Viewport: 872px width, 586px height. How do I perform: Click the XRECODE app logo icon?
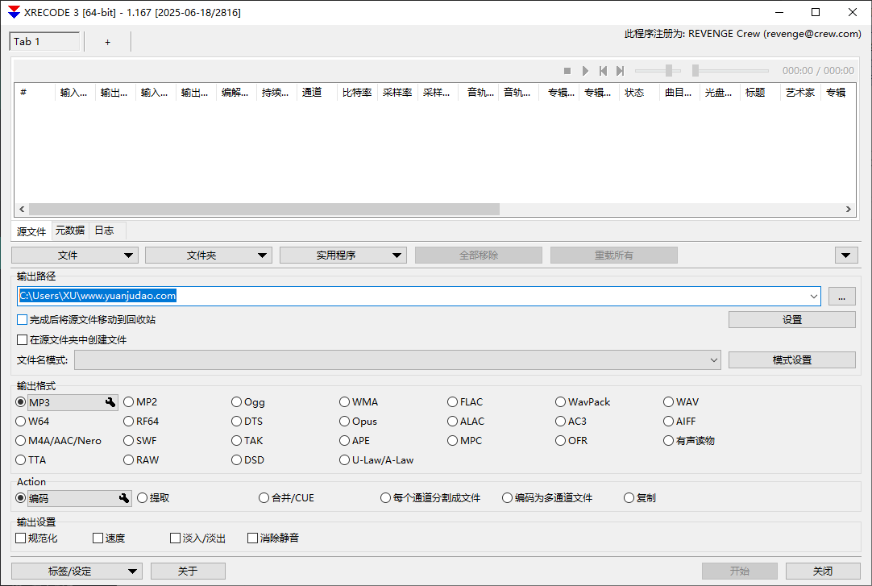point(14,12)
